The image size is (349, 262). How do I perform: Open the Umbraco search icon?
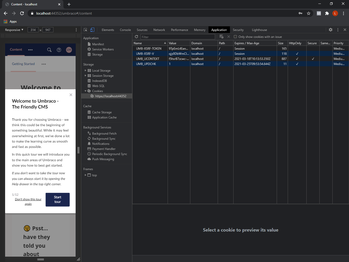[x=49, y=50]
